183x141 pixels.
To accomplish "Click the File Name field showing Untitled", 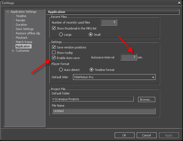I will [x=104, y=111].
